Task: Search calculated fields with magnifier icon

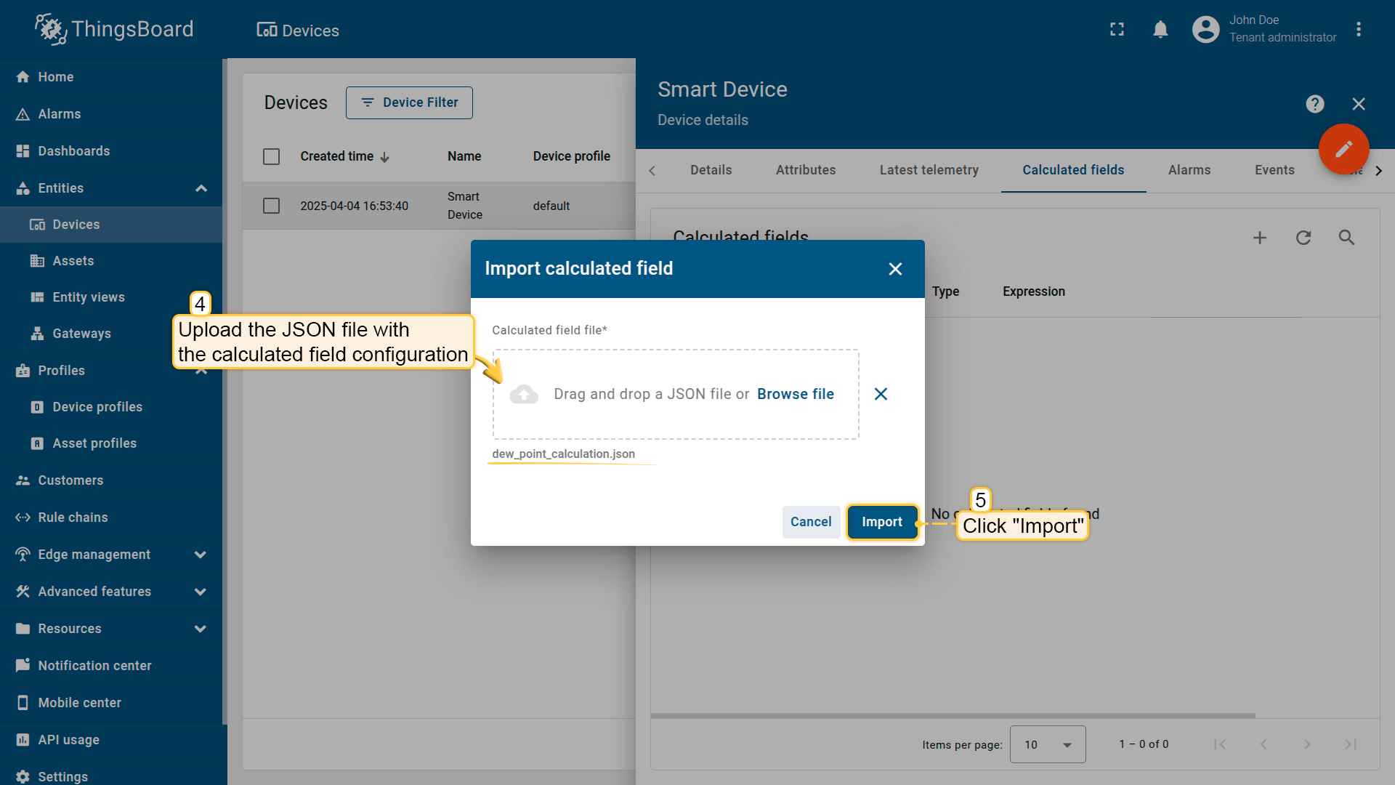Action: (x=1346, y=238)
